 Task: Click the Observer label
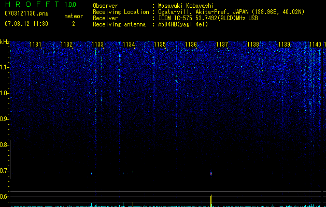pyautogui.click(x=105, y=6)
